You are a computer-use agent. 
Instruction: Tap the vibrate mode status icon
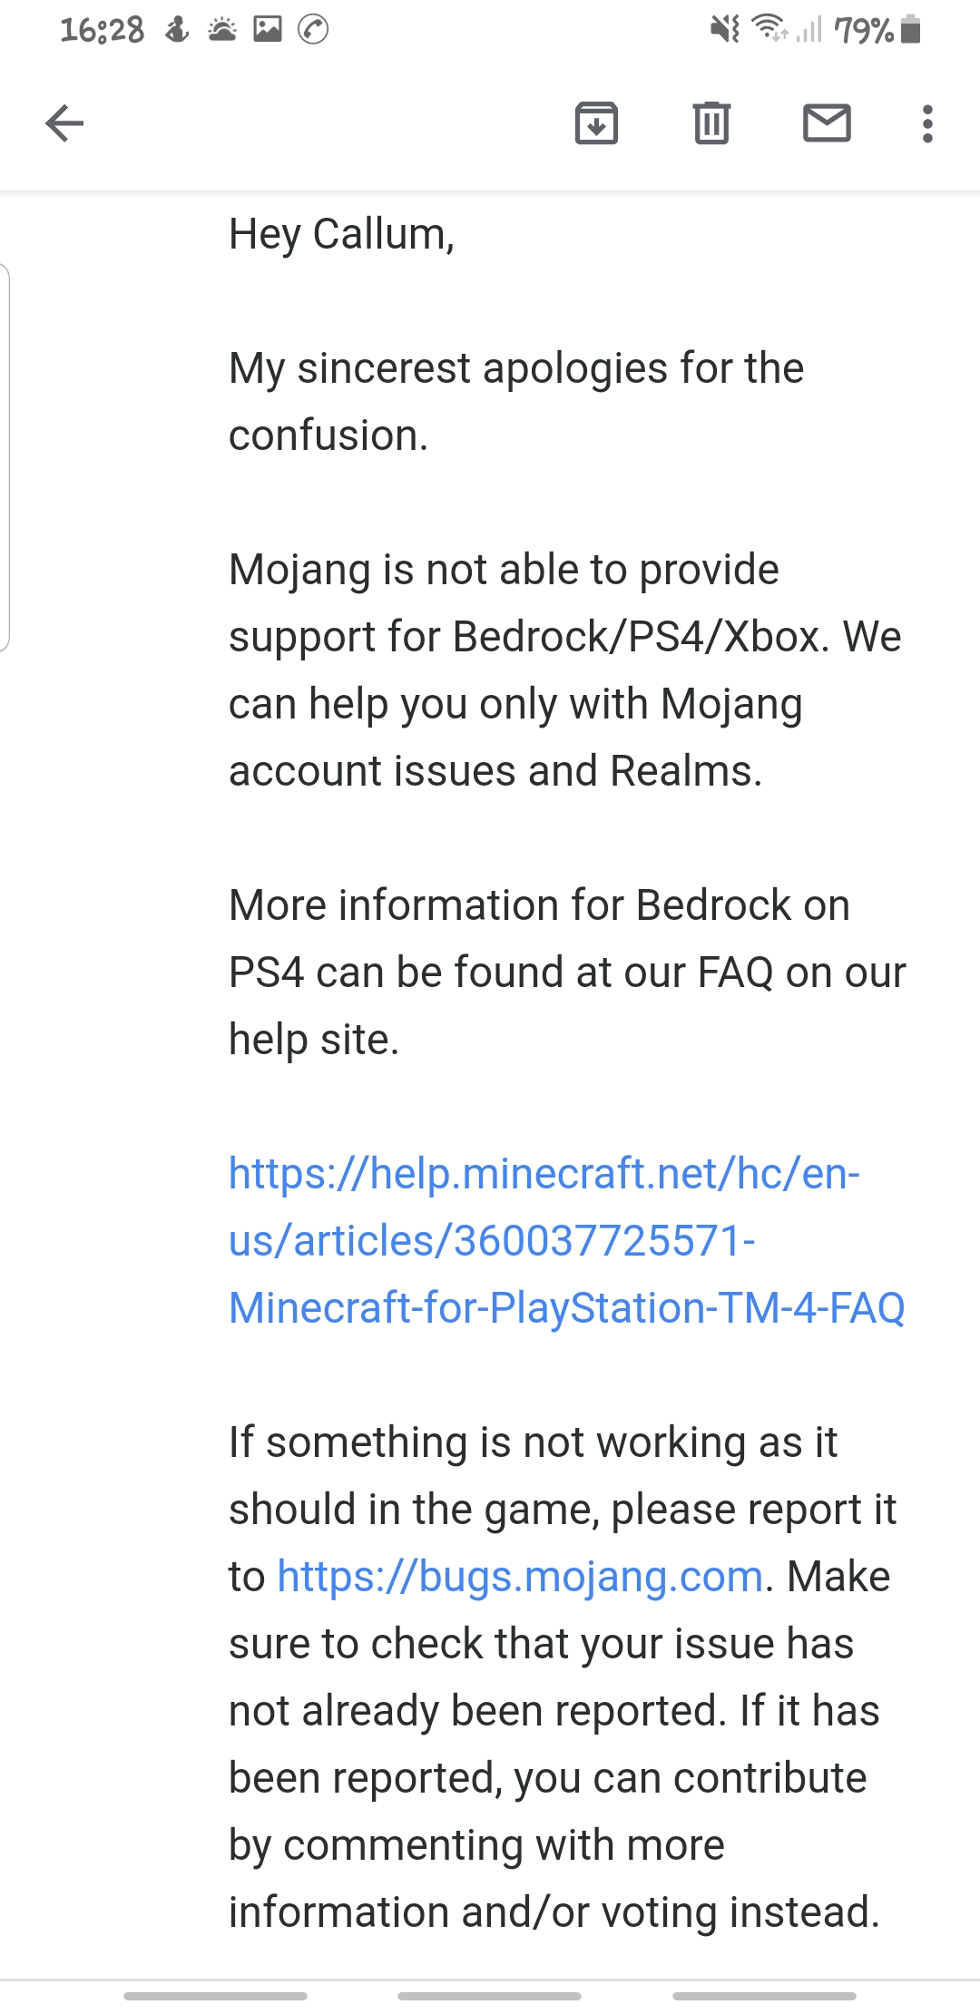(724, 30)
